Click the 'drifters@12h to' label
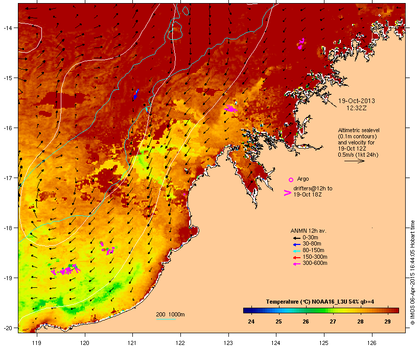The height and width of the screenshot is (347, 419). coord(313,188)
